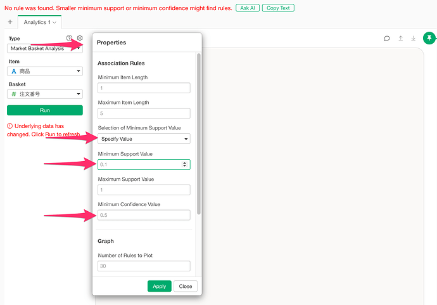Click the comment speech bubble icon
Screen dimensions: 437x305
click(x=387, y=39)
